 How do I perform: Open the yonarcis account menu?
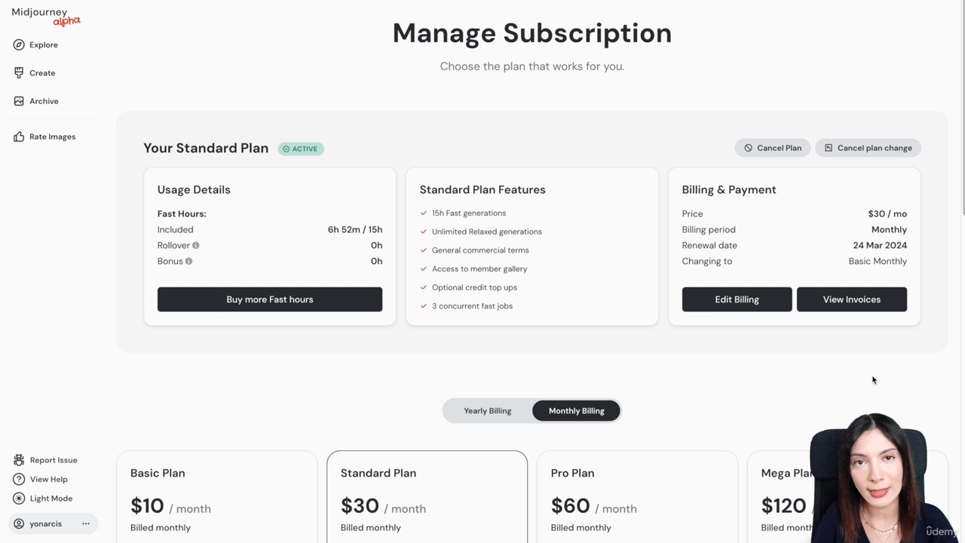coord(45,523)
